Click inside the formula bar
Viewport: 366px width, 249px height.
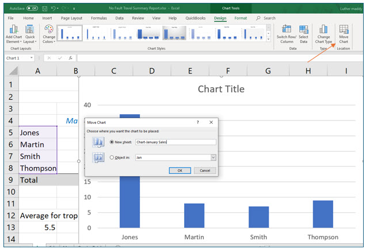coord(219,58)
